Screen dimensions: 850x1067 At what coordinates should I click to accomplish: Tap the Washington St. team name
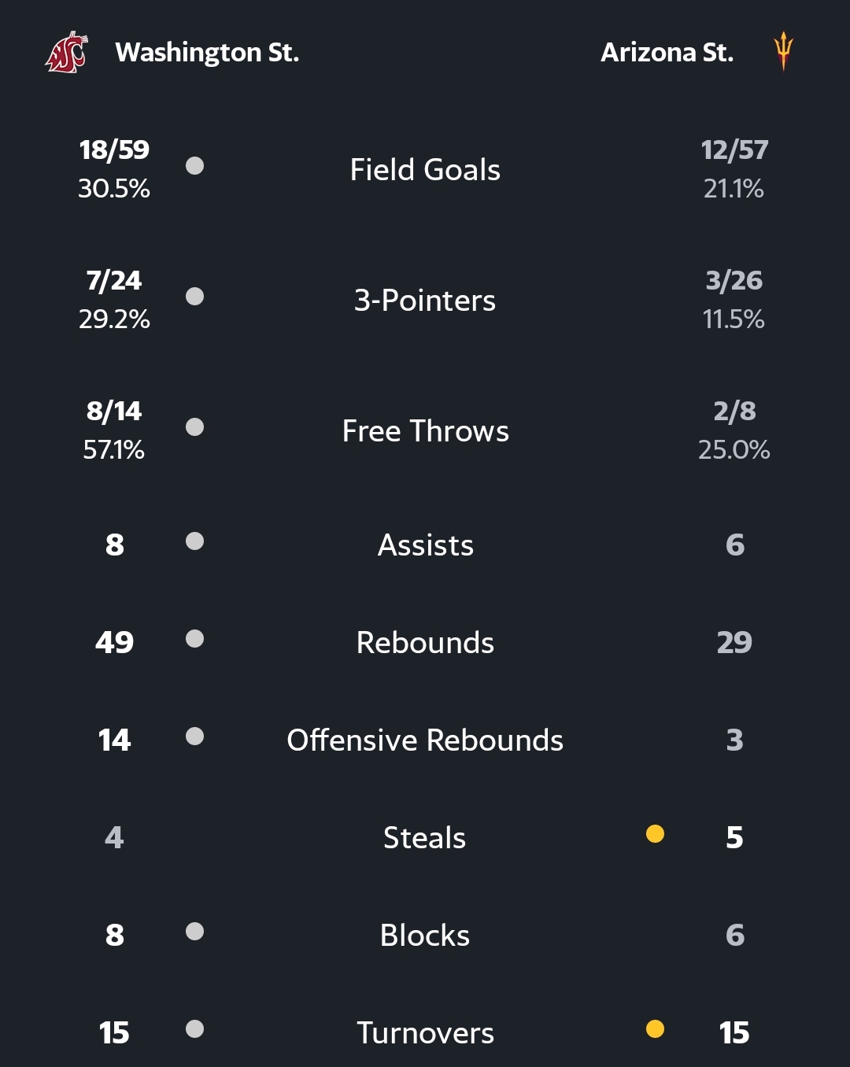pos(207,52)
